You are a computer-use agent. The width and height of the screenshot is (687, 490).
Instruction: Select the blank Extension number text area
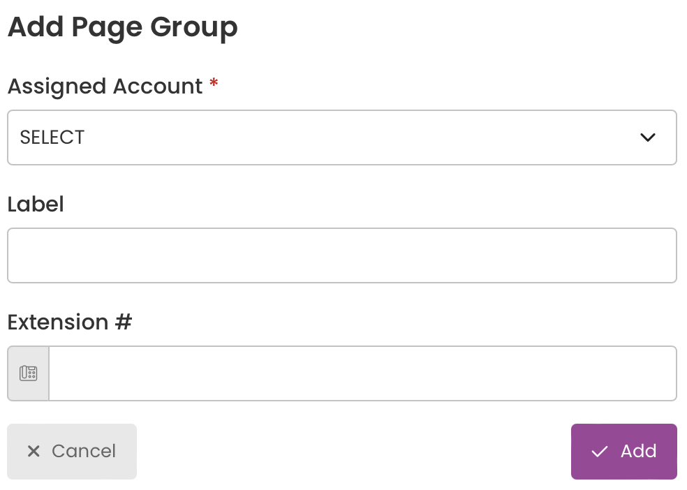tap(363, 373)
